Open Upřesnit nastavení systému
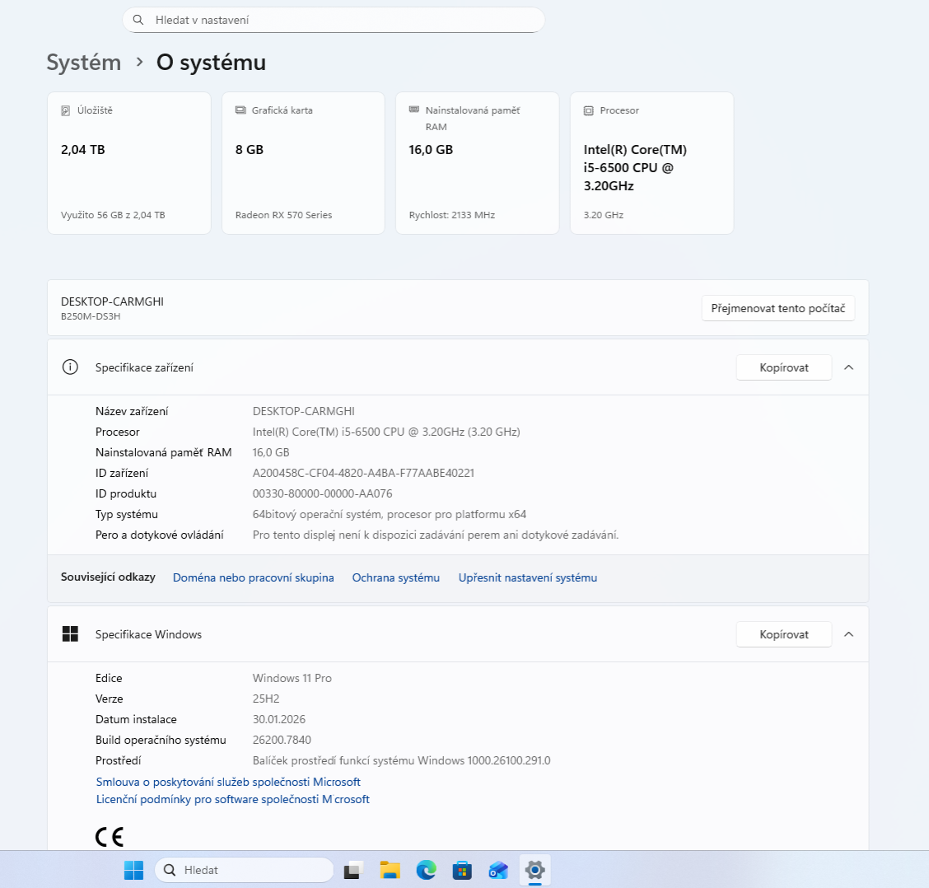Screen dimensions: 929x888 click(x=527, y=577)
